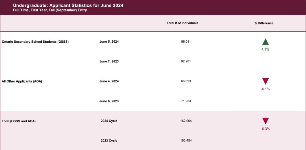Viewport: 306px width, 150px height.
Task: Click the Ontario Secondary School Students (OSSS) label
Action: click(35, 42)
